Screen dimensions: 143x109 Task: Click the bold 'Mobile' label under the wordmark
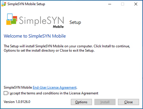tap(58, 27)
